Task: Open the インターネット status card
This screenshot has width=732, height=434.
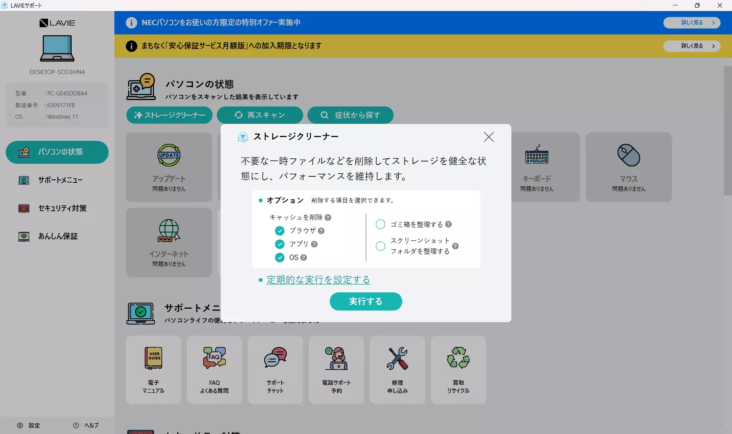Action: [169, 242]
